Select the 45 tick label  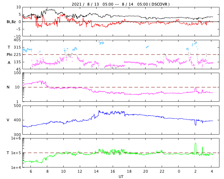coord(18,69)
